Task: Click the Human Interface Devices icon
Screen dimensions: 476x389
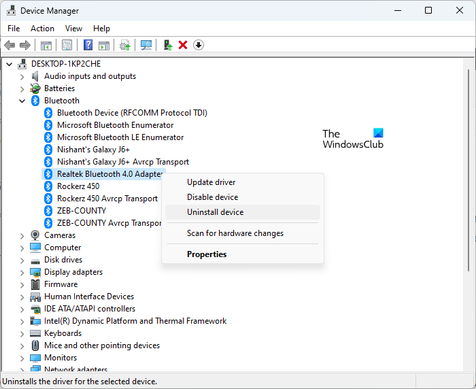Action: (x=35, y=297)
